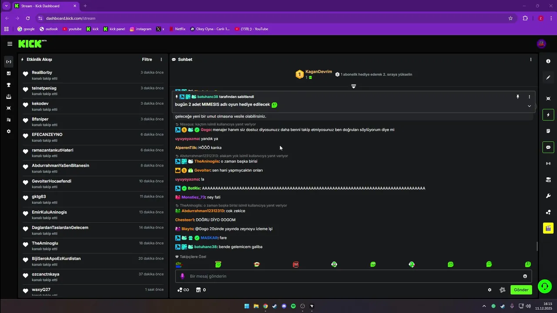
Task: Open the clips capture icon in left sidebar
Action: coord(9,108)
